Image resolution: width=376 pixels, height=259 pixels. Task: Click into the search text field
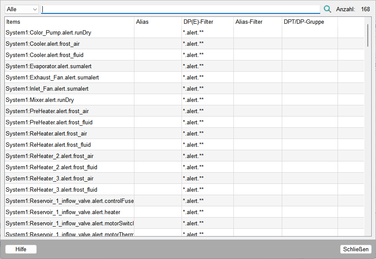coord(181,9)
